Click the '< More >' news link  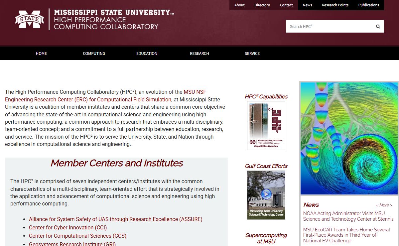tap(384, 205)
